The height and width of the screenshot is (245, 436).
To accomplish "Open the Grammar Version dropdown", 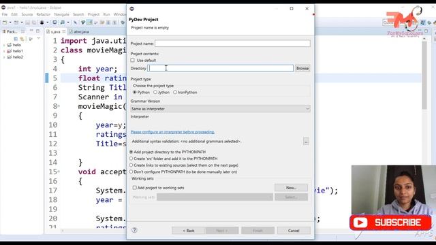I will (220, 109).
